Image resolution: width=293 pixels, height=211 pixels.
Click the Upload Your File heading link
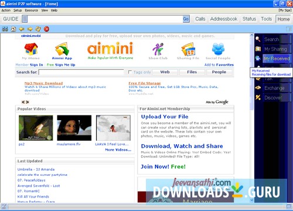pos(165,117)
